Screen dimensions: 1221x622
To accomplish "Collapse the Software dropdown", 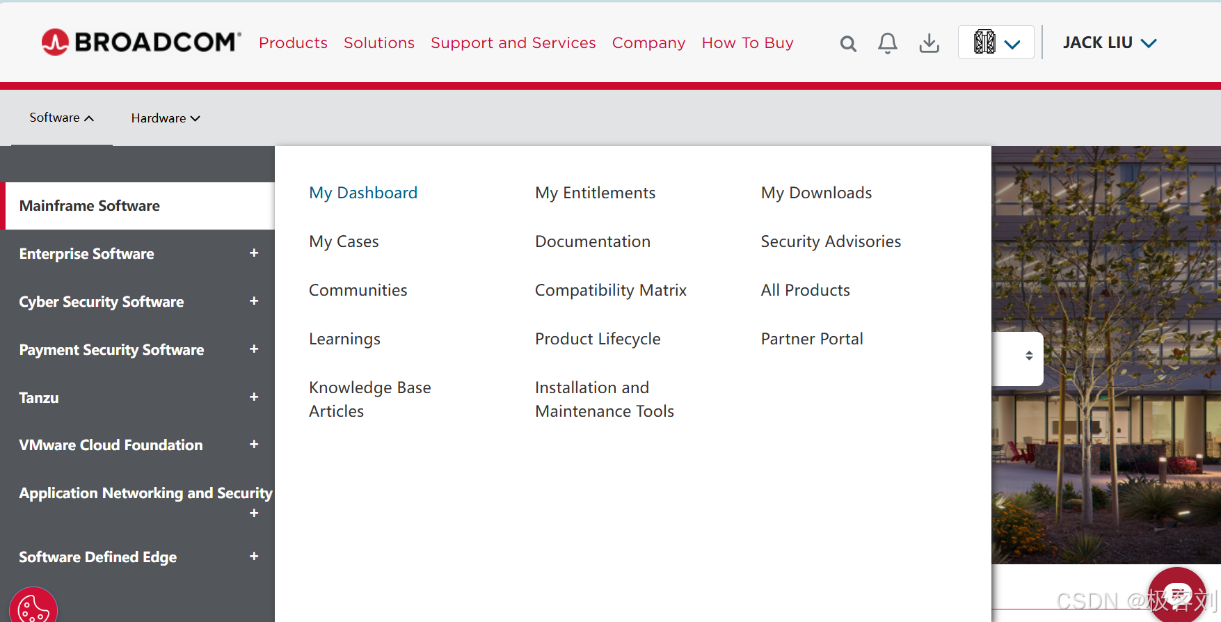I will tap(61, 118).
